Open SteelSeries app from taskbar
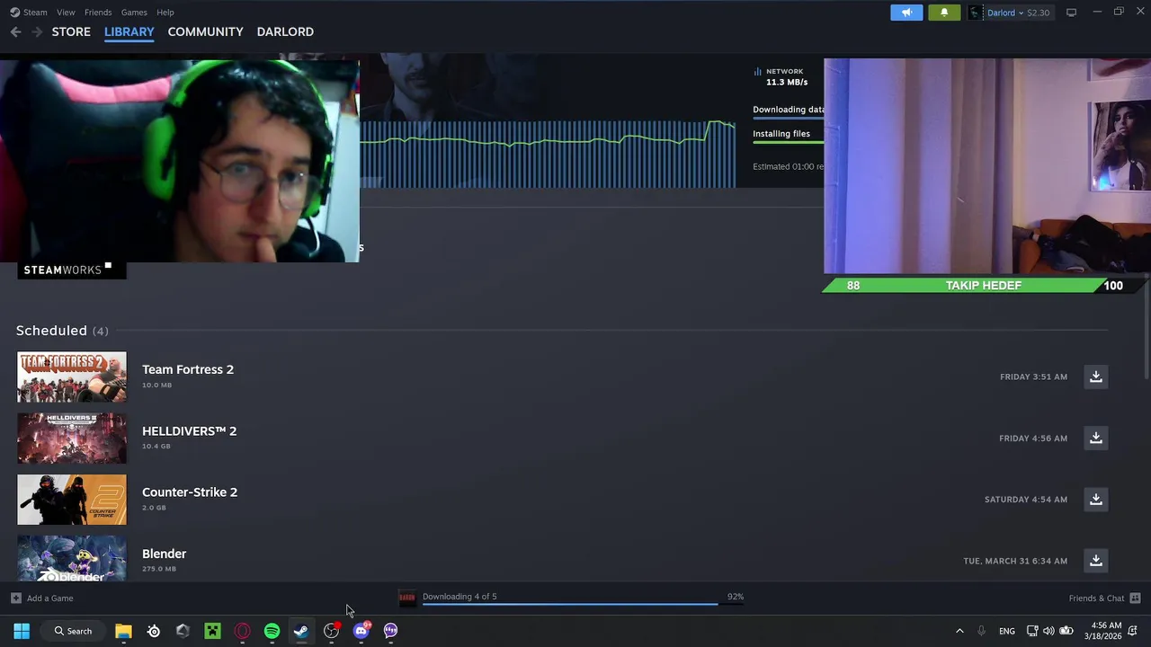 point(154,631)
